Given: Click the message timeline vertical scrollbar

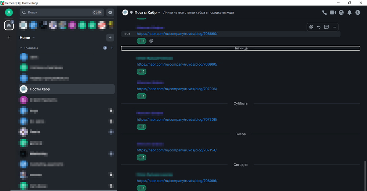Looking at the screenshot, I should point(365,175).
